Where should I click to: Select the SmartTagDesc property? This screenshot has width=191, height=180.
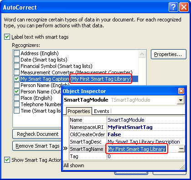point(88,142)
